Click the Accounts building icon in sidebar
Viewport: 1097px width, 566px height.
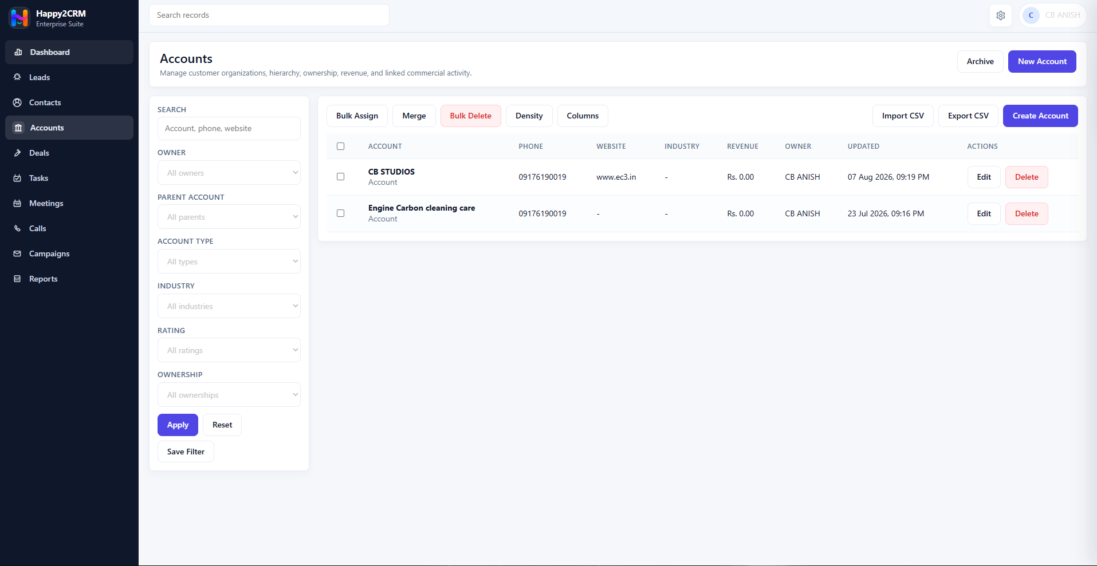(x=18, y=128)
